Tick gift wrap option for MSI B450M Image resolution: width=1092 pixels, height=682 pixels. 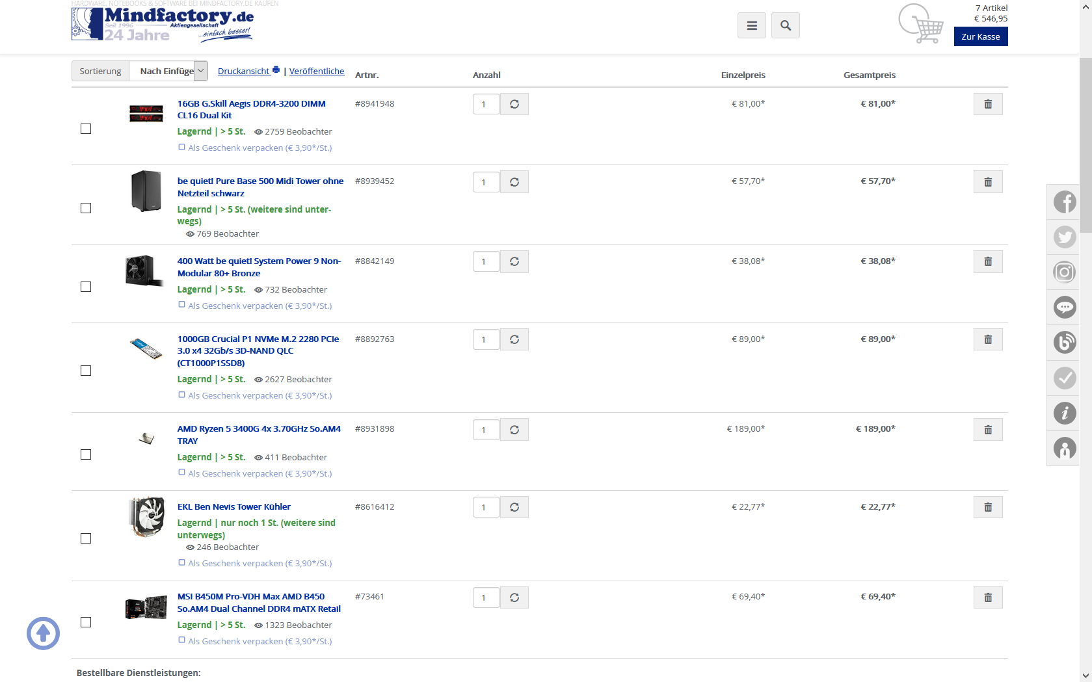[x=182, y=640]
